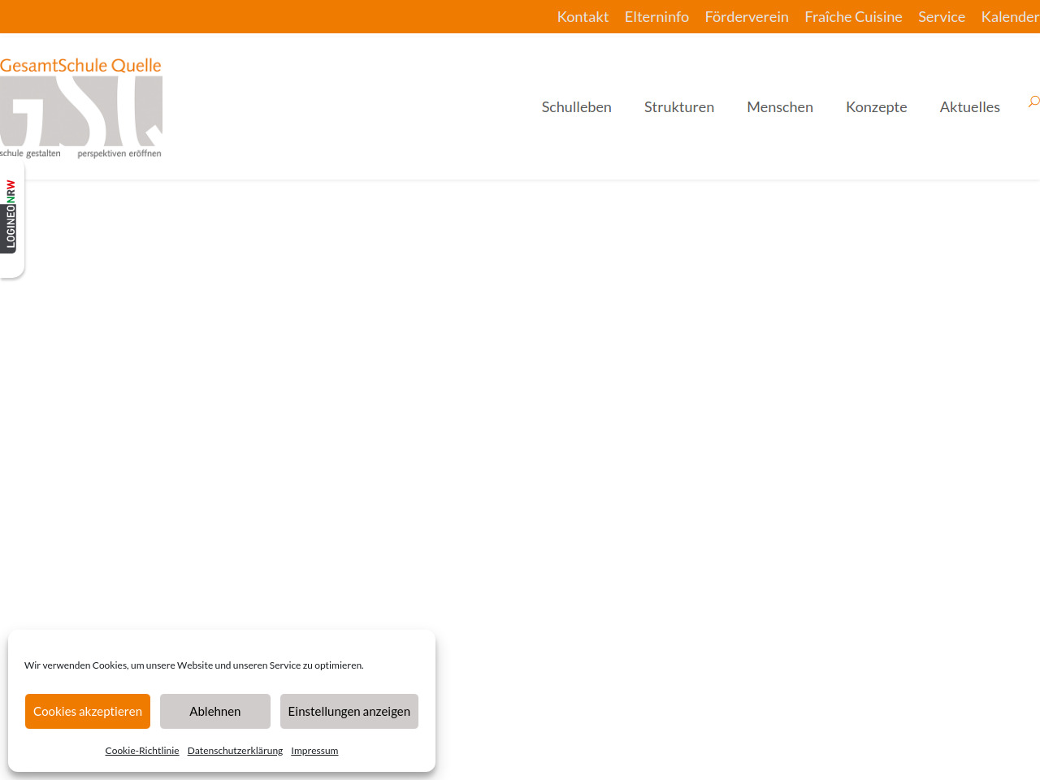Viewport: 1040px width, 780px height.
Task: Open the Aktuelles menu item
Action: click(x=969, y=107)
